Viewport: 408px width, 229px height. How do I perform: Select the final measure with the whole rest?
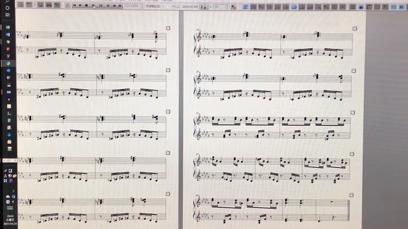(332, 210)
